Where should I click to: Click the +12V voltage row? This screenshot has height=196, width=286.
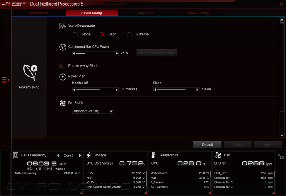(x=116, y=173)
